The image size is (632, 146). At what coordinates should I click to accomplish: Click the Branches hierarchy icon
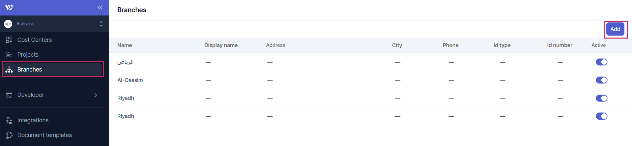[9, 70]
